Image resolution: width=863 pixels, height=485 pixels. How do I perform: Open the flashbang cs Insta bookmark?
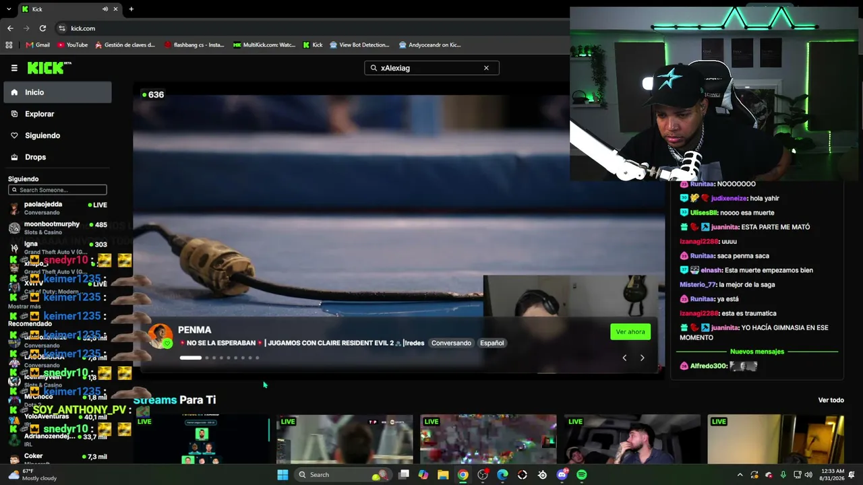click(194, 45)
